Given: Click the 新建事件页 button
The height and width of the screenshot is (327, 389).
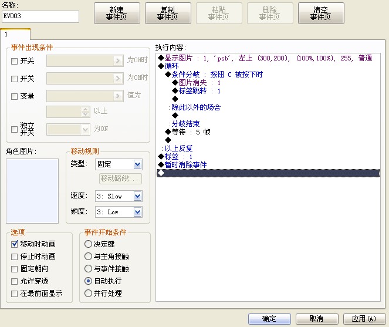Looking at the screenshot, I should tap(117, 13).
